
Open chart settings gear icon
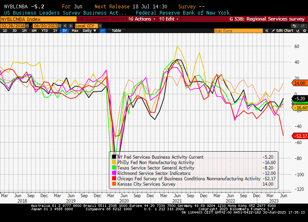click(x=305, y=31)
